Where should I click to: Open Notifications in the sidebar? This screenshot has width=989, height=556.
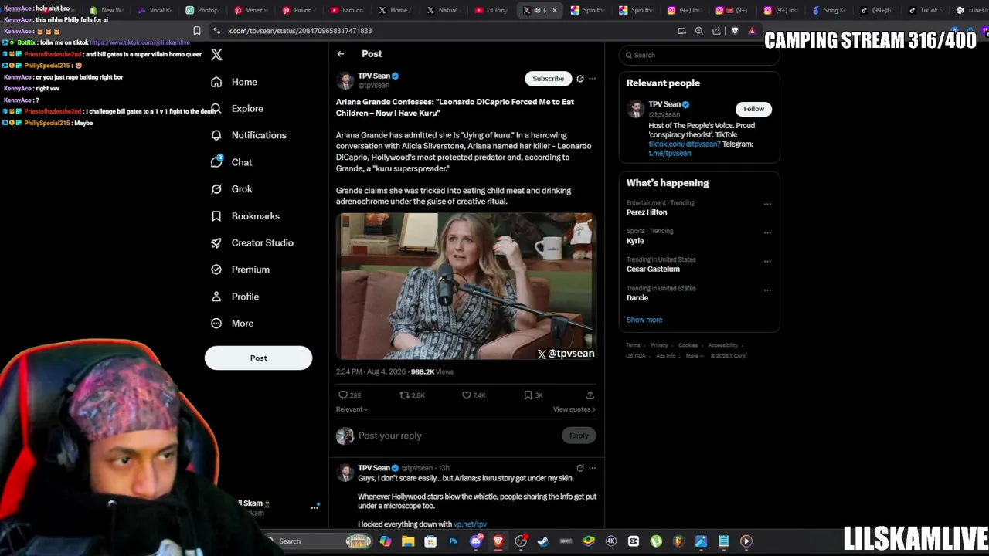pos(249,135)
